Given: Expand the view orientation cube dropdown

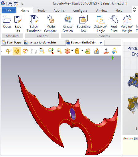Looking at the screenshot, I should pos(72,51).
